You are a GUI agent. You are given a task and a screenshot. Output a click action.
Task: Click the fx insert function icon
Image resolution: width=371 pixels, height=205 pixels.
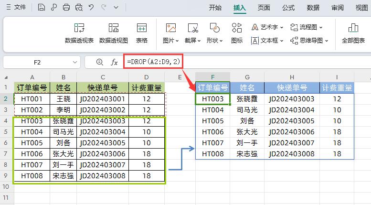point(114,62)
